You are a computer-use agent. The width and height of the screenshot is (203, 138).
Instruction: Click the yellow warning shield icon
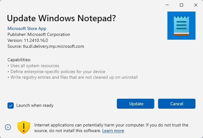coord(24,127)
